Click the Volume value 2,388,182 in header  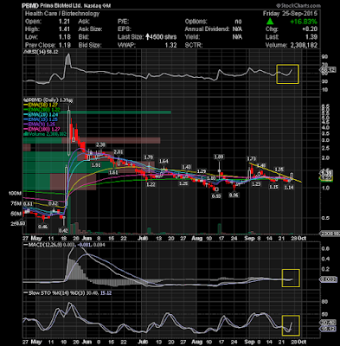tap(303, 45)
